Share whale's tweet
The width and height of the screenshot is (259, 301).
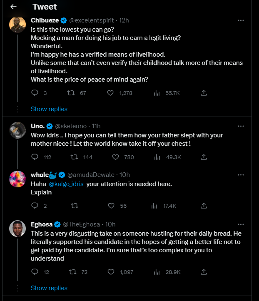pos(204,205)
